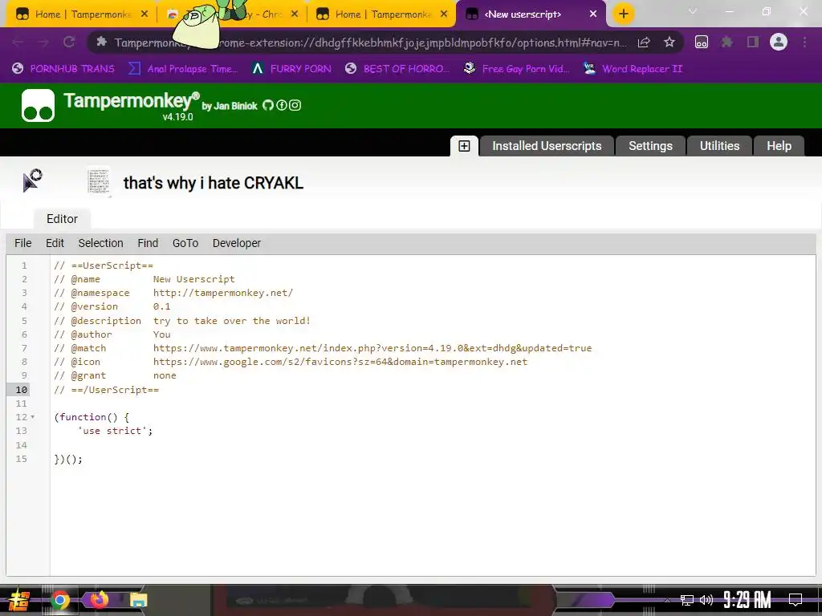Open Windows Start button on taskbar
This screenshot has height=616, width=822.
[x=18, y=600]
